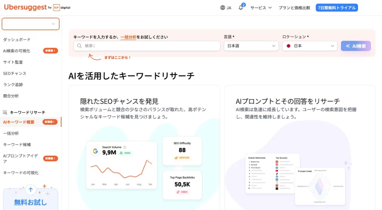Click the AIを活用したキーワードリサーチ heading
The height and width of the screenshot is (210, 382).
(x=131, y=76)
